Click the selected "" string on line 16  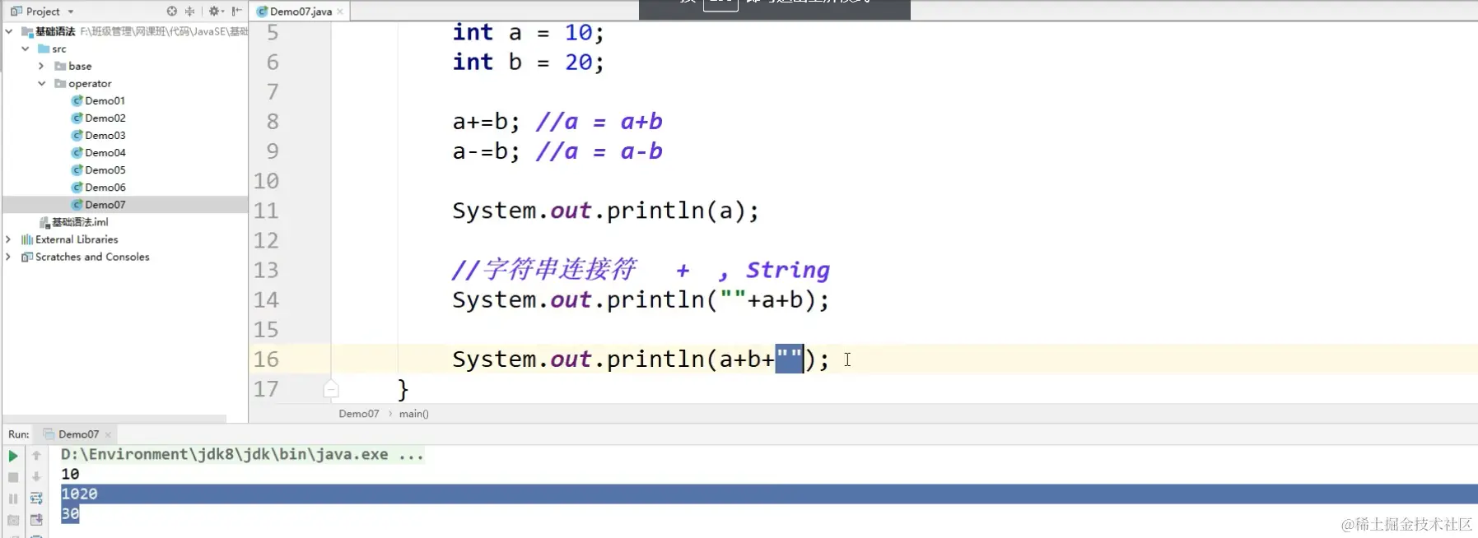(x=789, y=359)
